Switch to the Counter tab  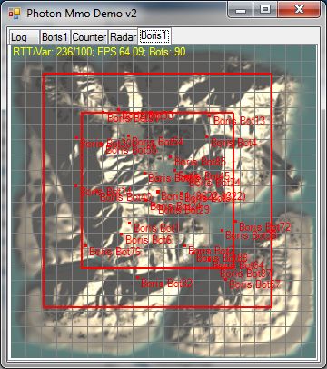click(89, 37)
